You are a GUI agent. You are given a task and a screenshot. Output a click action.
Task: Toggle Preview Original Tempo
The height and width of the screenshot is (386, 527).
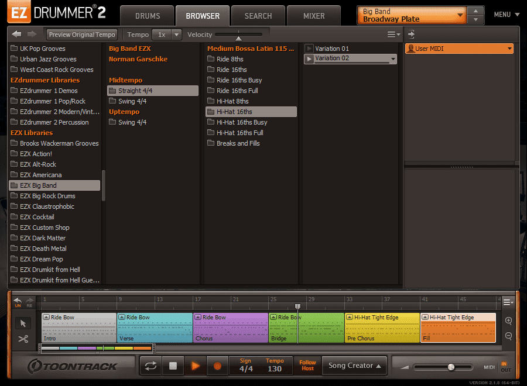click(x=82, y=35)
